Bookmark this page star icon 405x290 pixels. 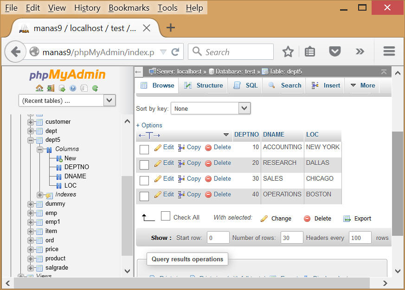288,52
